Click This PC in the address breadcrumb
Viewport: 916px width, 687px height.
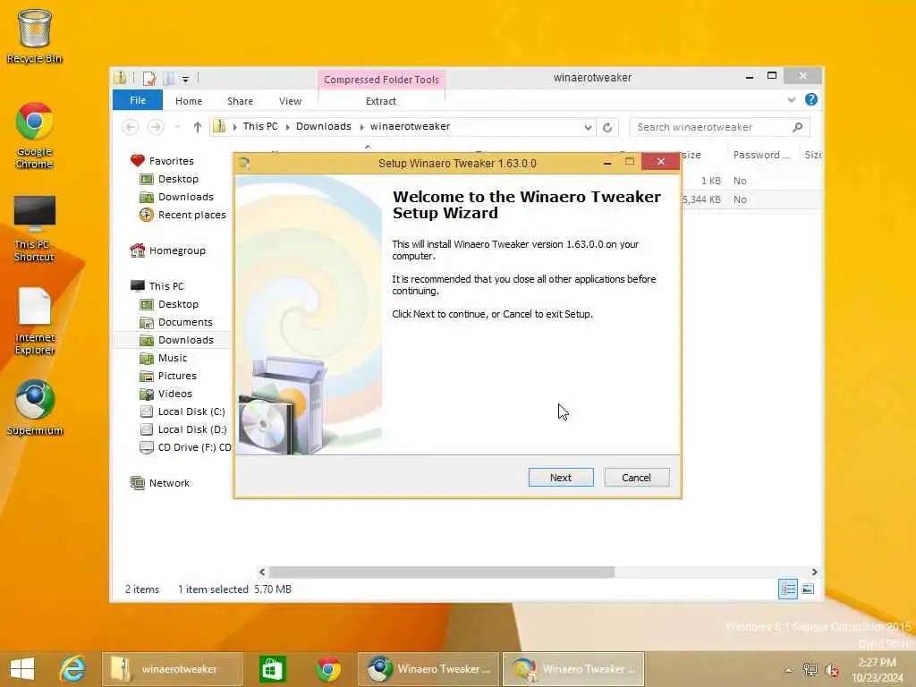pos(260,126)
